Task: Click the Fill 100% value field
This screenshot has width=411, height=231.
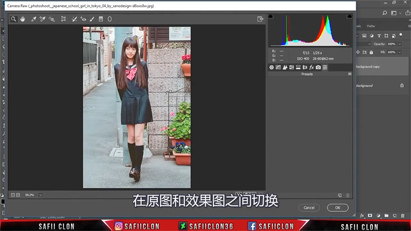Action: coord(392,52)
